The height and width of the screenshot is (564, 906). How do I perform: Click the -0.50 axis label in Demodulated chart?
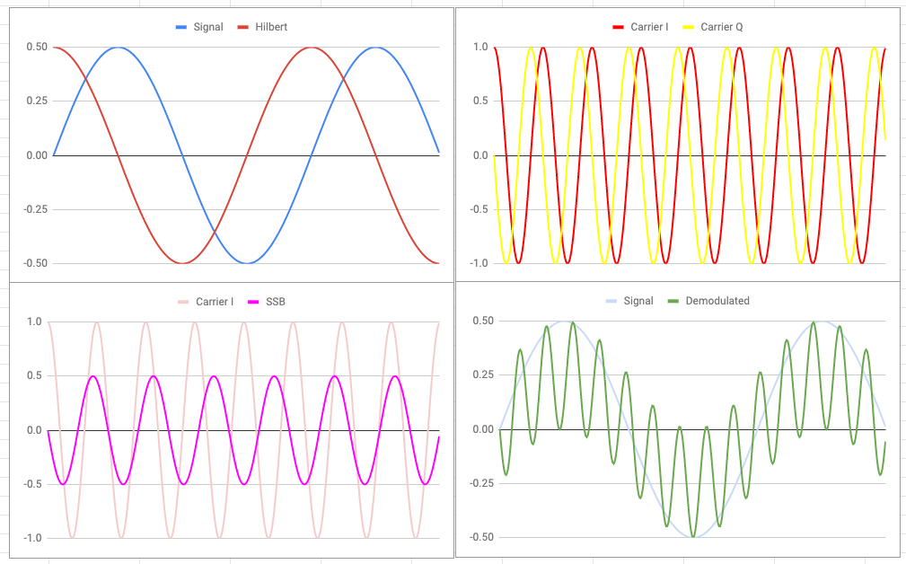(x=482, y=537)
